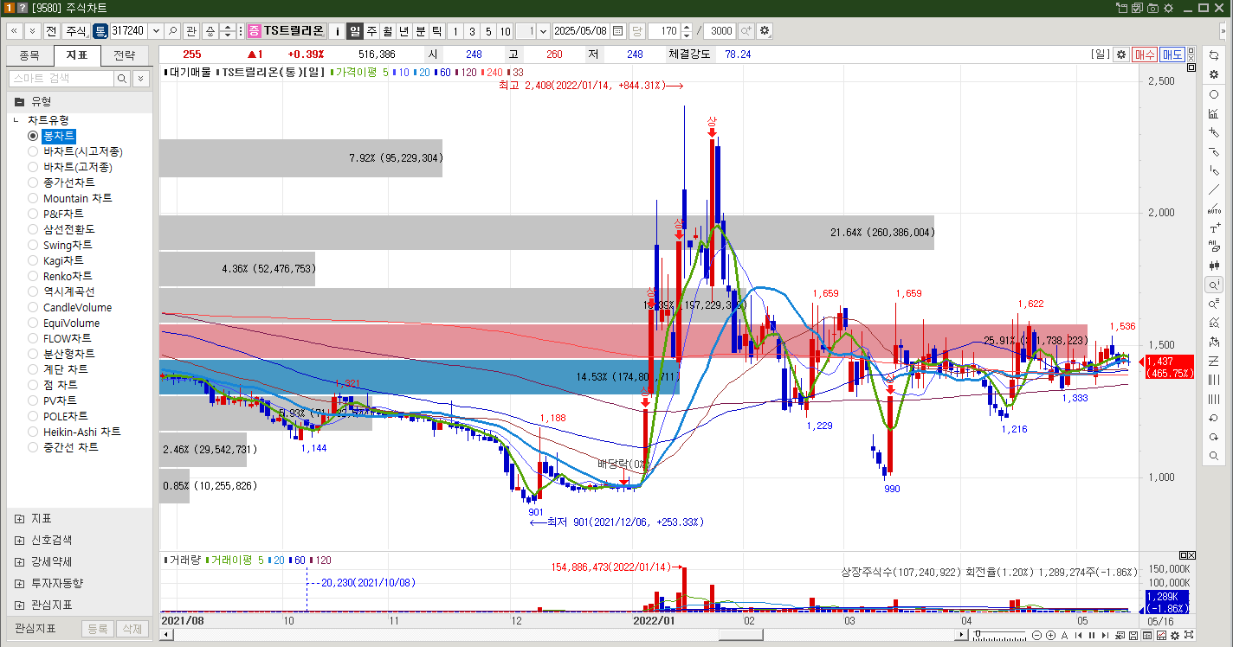Viewport: 1233px width, 647px height.
Task: Click the 등록 button
Action: click(x=98, y=629)
